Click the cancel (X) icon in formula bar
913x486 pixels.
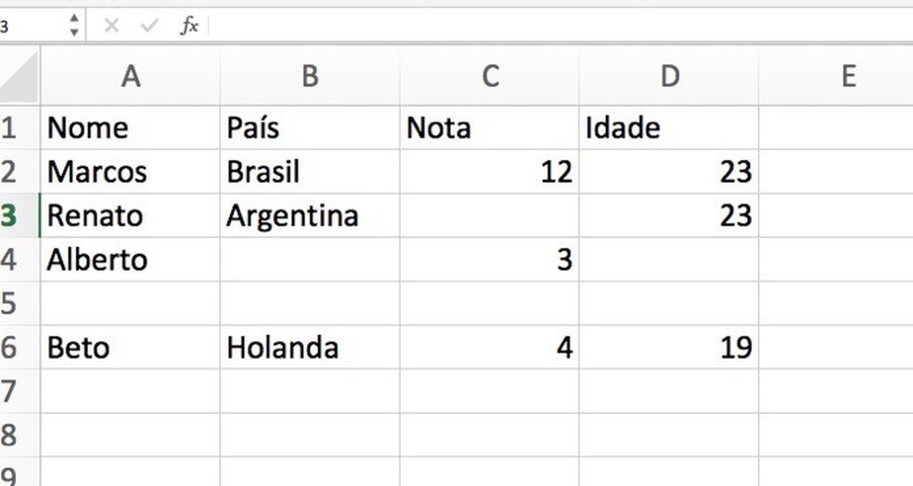click(111, 26)
